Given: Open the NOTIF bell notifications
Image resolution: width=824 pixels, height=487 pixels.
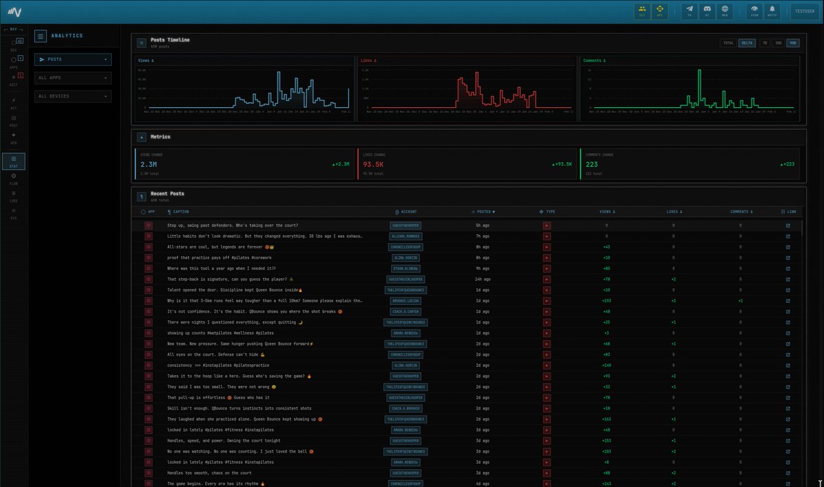Looking at the screenshot, I should 772,11.
